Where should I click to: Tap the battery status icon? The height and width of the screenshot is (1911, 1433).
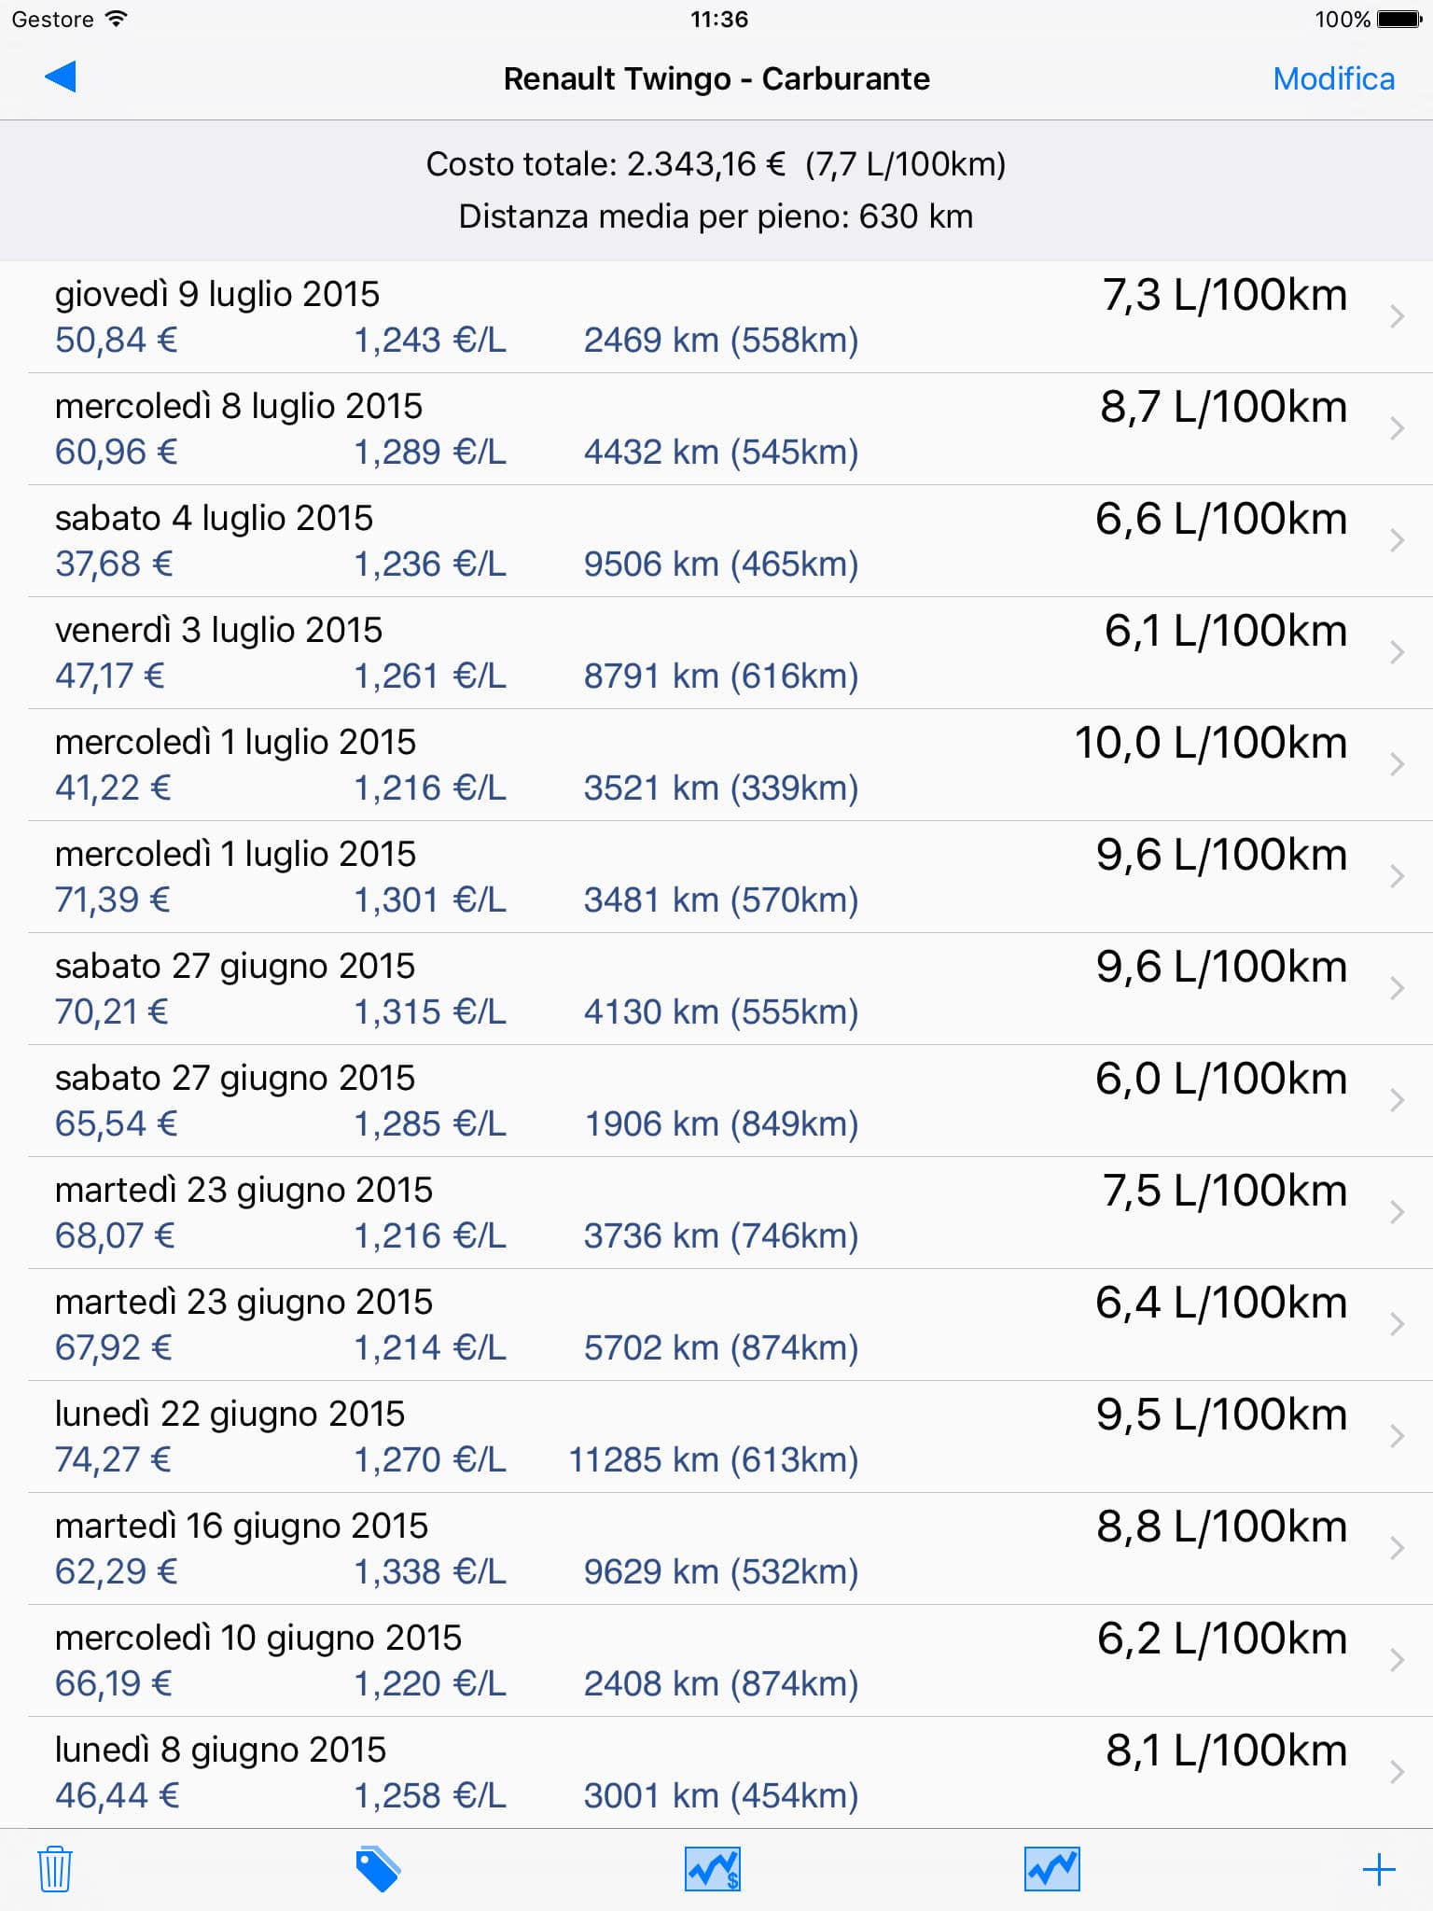pyautogui.click(x=1398, y=19)
